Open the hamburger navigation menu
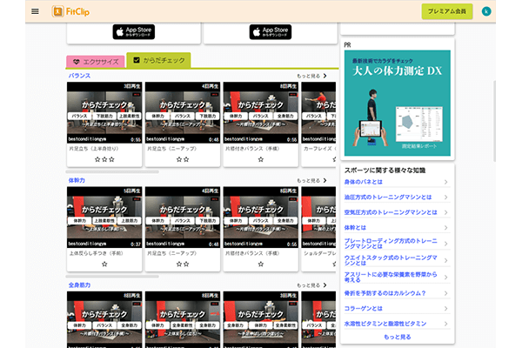This screenshot has width=522, height=348. (35, 11)
